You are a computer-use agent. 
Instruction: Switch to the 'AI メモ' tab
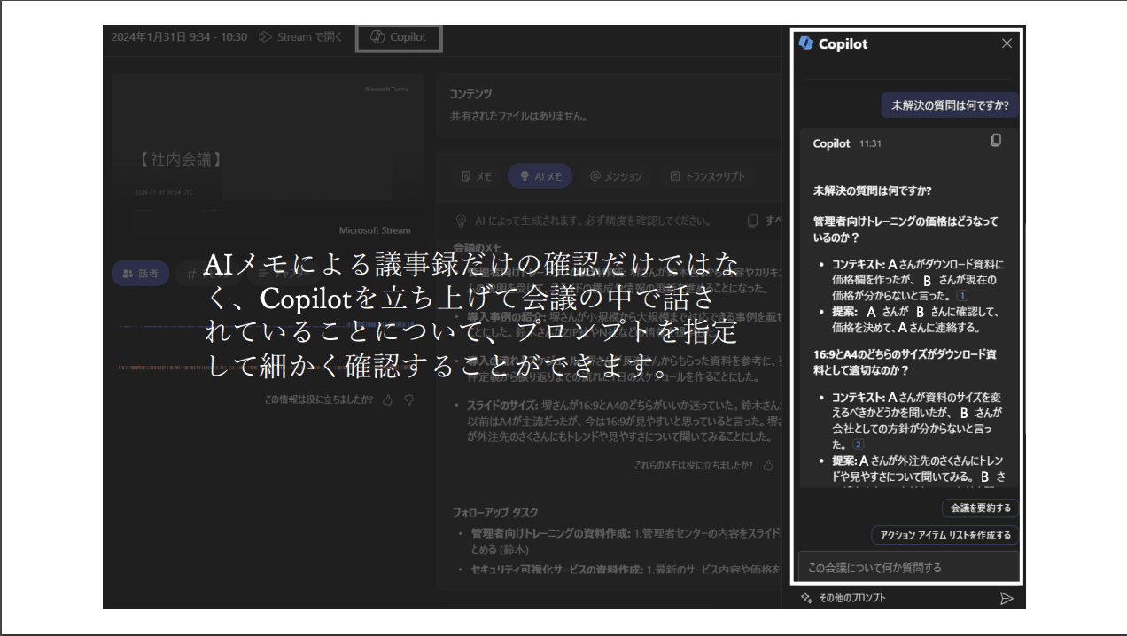pyautogui.click(x=540, y=176)
